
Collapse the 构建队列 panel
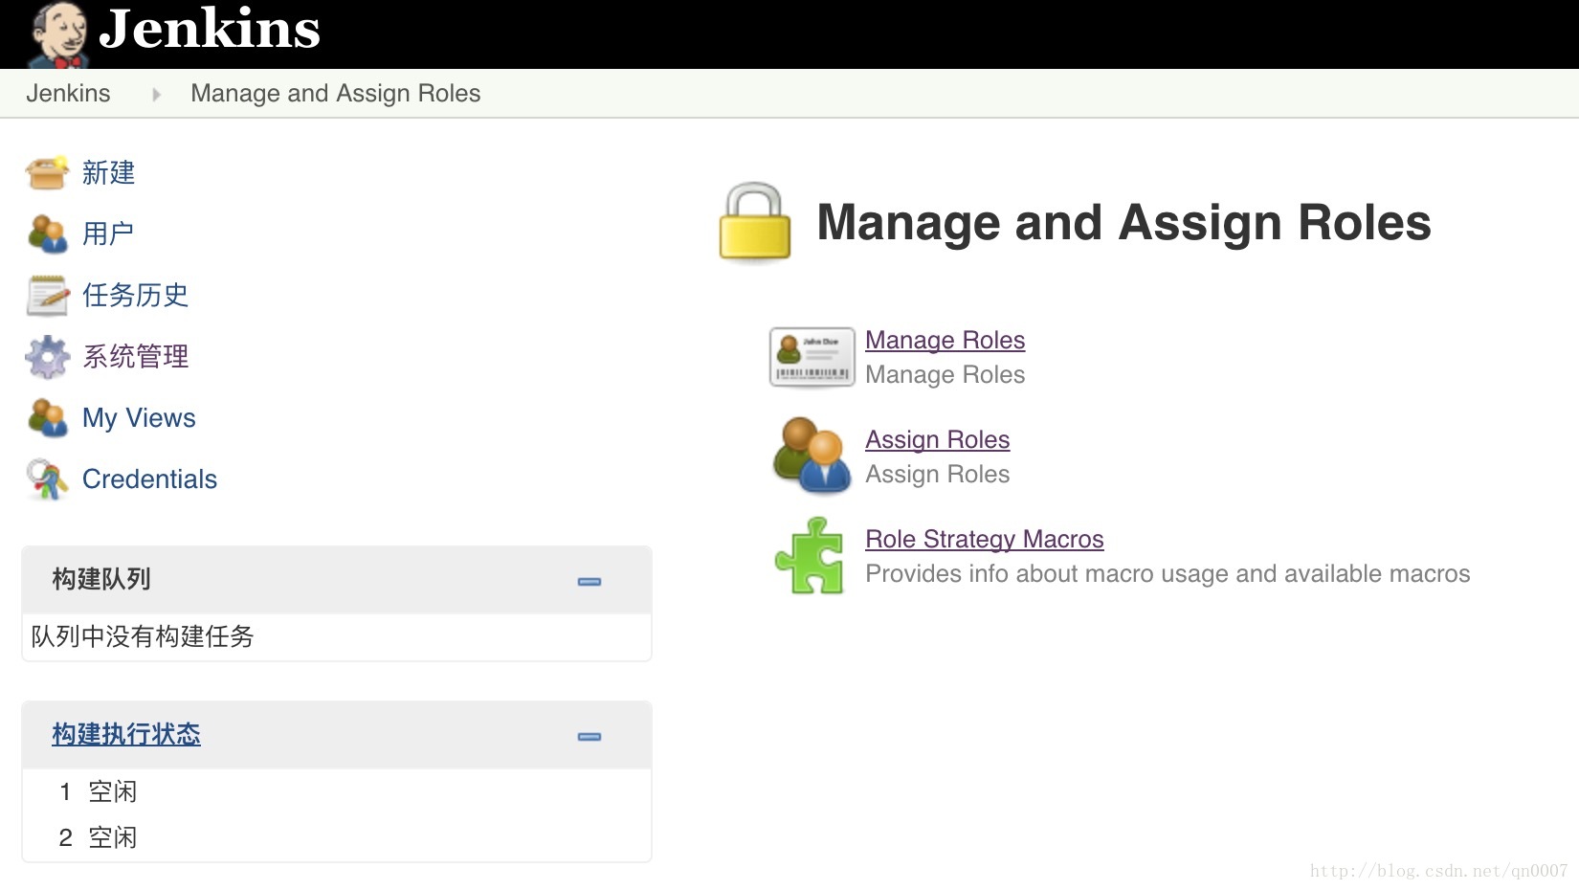[x=589, y=581]
